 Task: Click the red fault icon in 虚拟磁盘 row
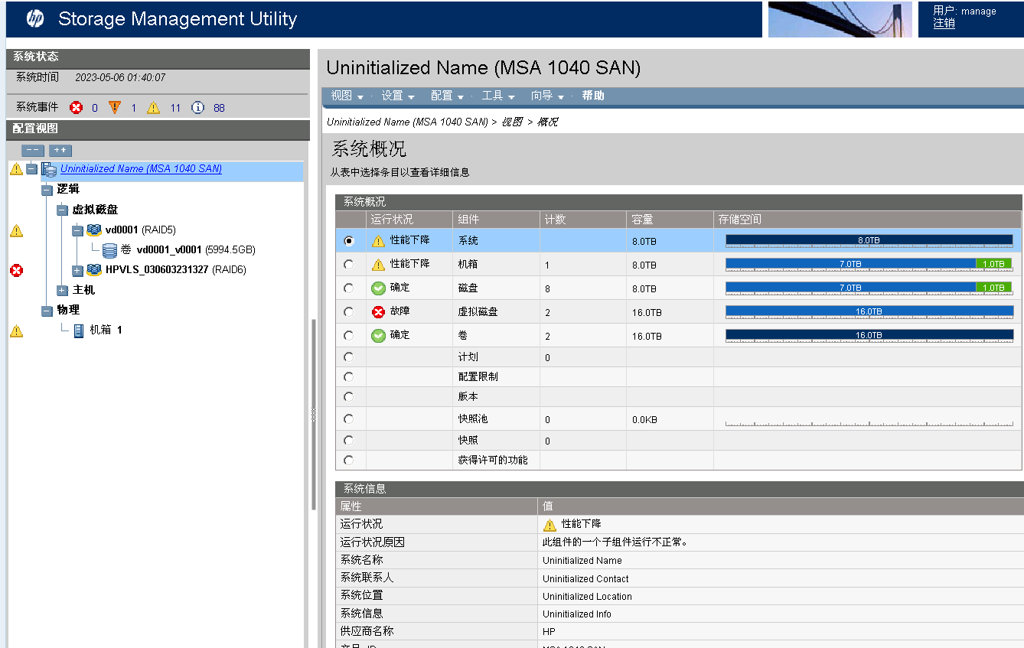pos(378,312)
